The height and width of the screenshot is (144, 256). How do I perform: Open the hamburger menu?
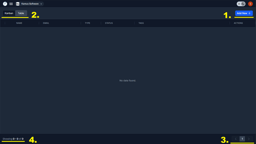11,4
